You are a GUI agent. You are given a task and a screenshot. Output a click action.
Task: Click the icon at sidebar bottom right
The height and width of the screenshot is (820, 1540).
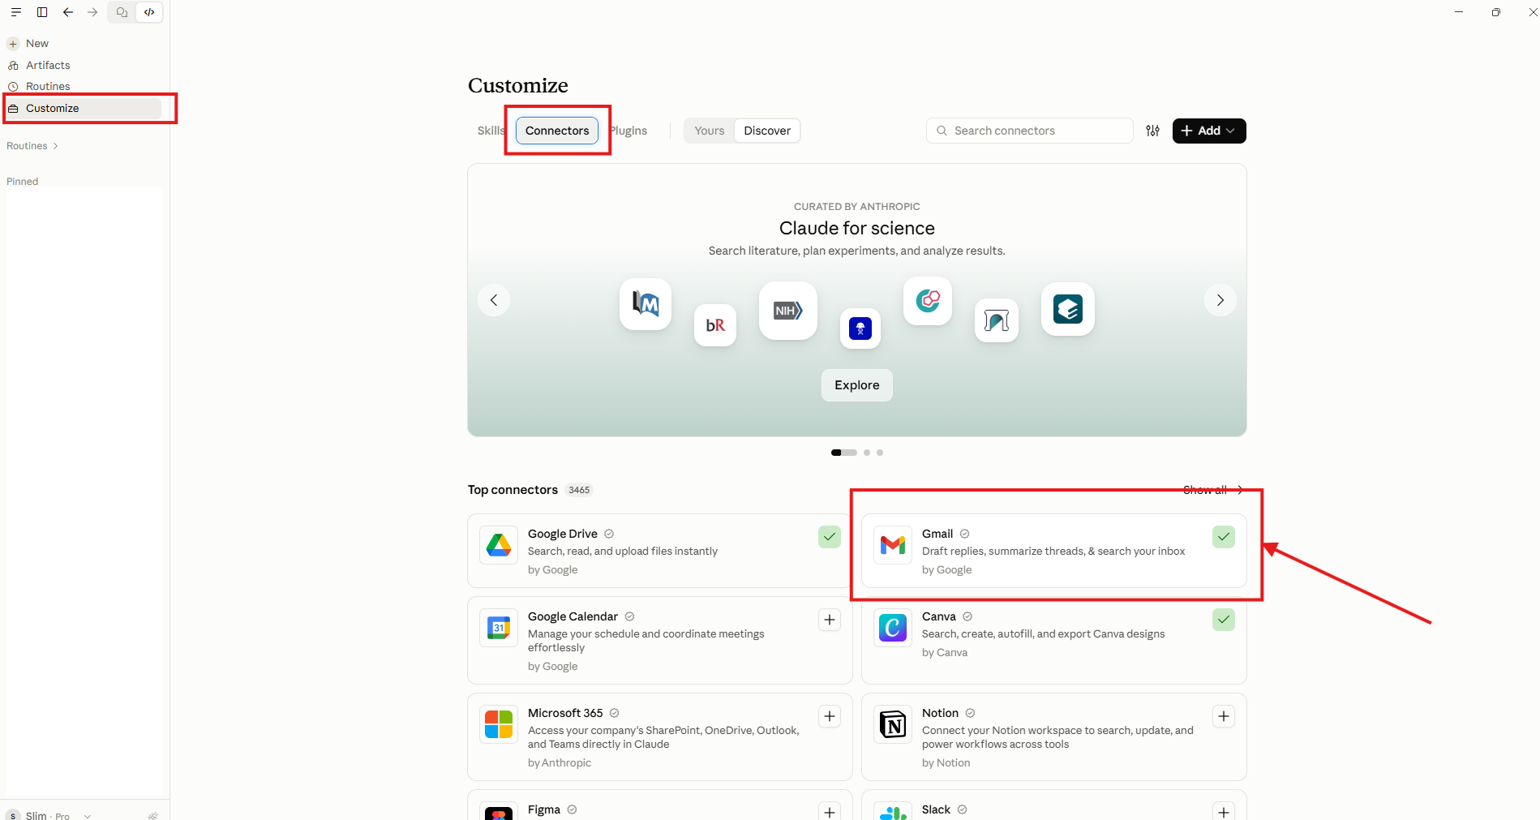pyautogui.click(x=152, y=815)
